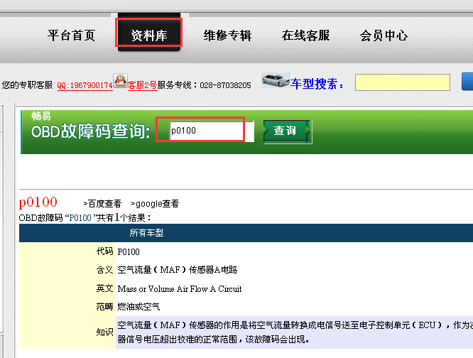The width and height of the screenshot is (473, 358).
Task: Open the 会员中心 tab
Action: [x=384, y=36]
